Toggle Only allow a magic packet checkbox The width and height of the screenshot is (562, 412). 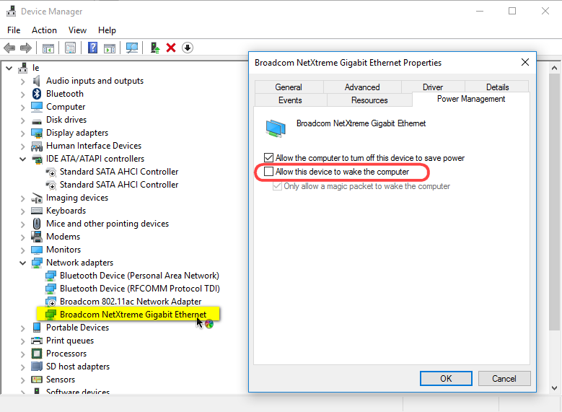[277, 186]
